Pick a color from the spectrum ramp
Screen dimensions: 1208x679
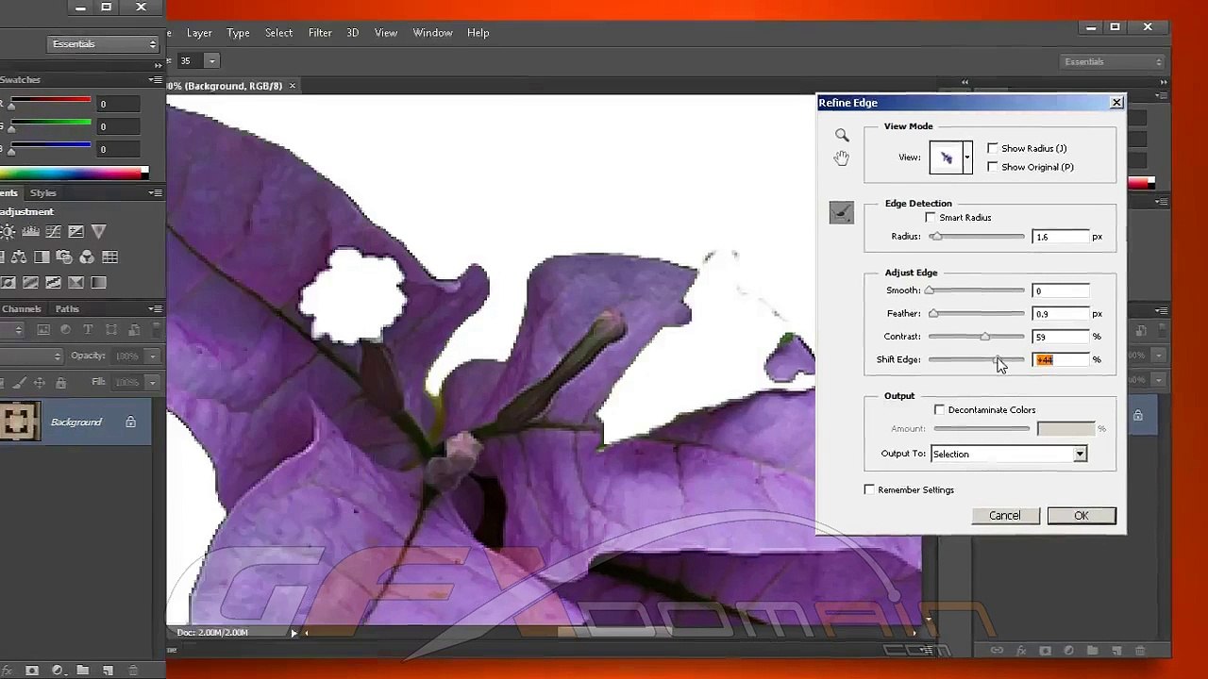[74, 174]
